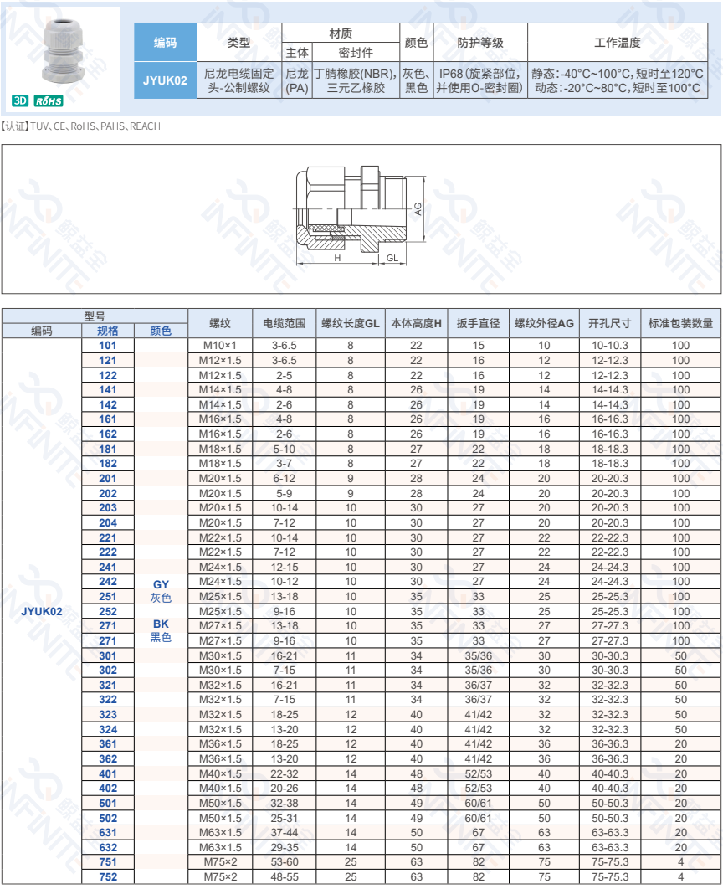Click the 标准包装数量 column header
Screen dimensions: 723x889
[680, 323]
